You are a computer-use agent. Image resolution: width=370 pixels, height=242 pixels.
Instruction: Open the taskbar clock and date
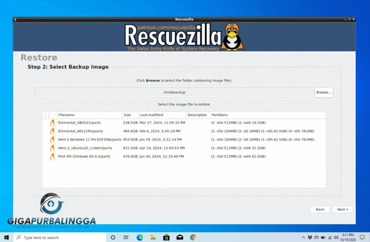348,237
